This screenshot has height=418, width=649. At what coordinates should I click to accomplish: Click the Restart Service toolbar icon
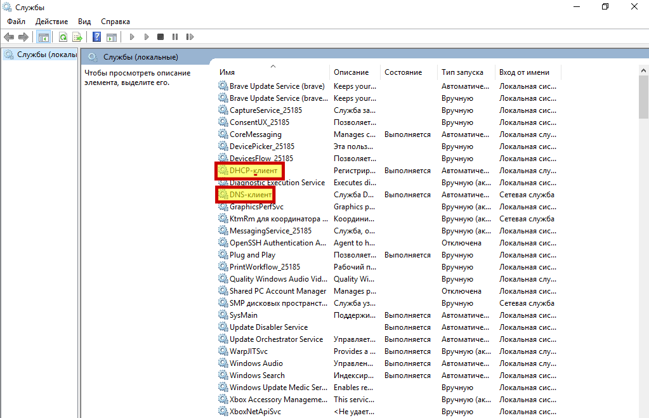(x=188, y=37)
